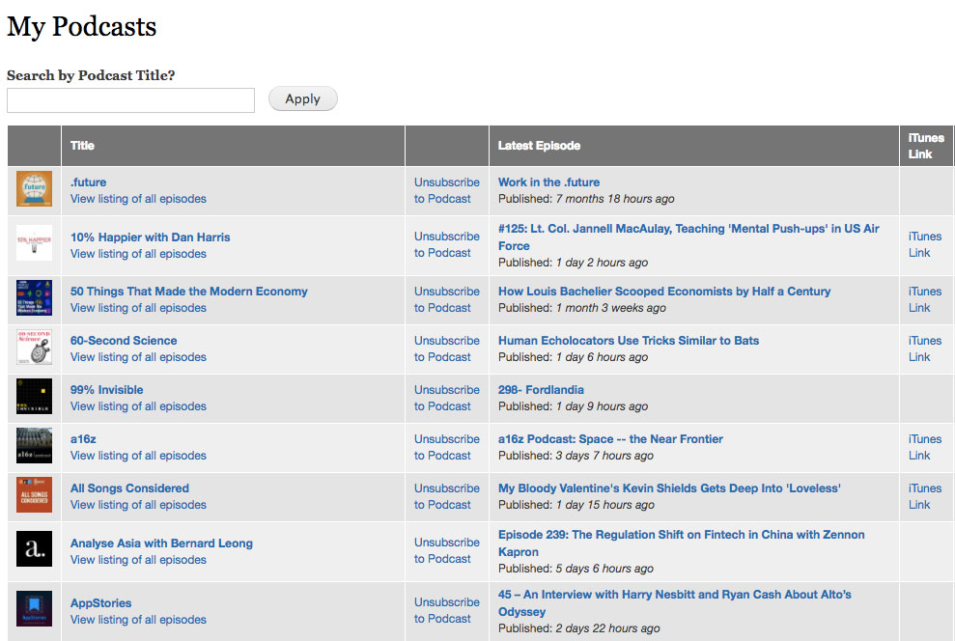Click the iTunes Link column header
Screen dimensions: 955x641
[x=926, y=146]
